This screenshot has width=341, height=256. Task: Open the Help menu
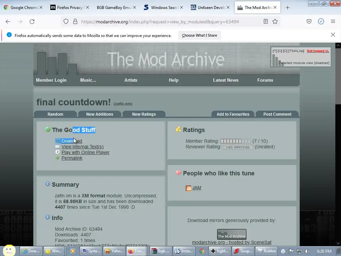173,80
